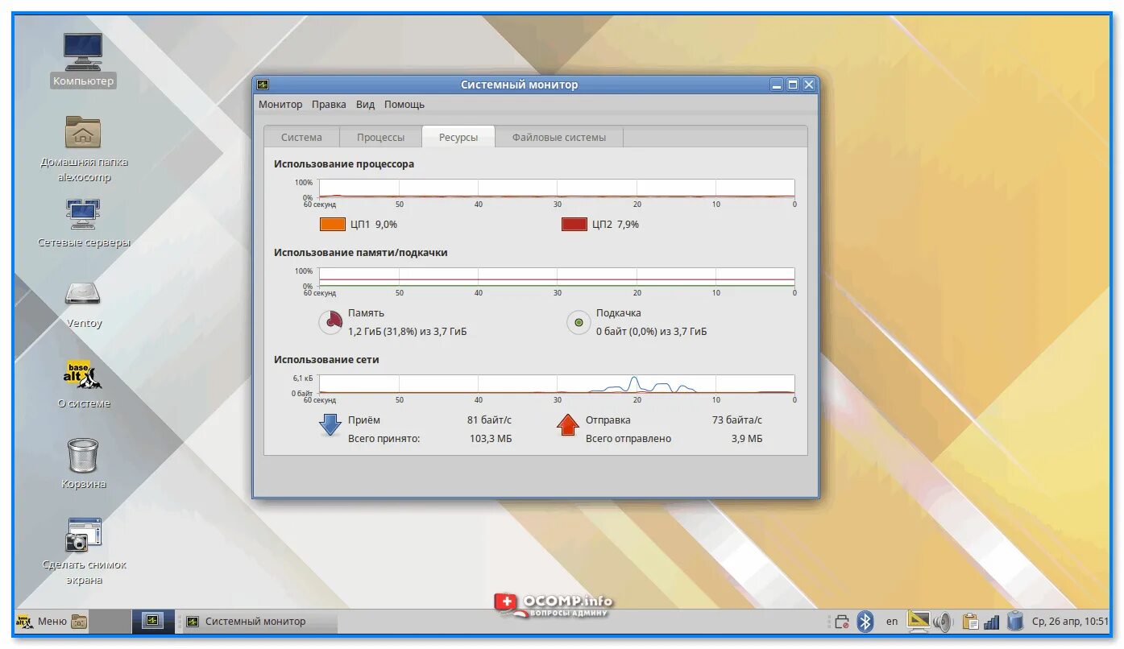Image resolution: width=1124 pixels, height=649 pixels.
Task: Open the clipboard manager tray icon
Action: click(971, 622)
